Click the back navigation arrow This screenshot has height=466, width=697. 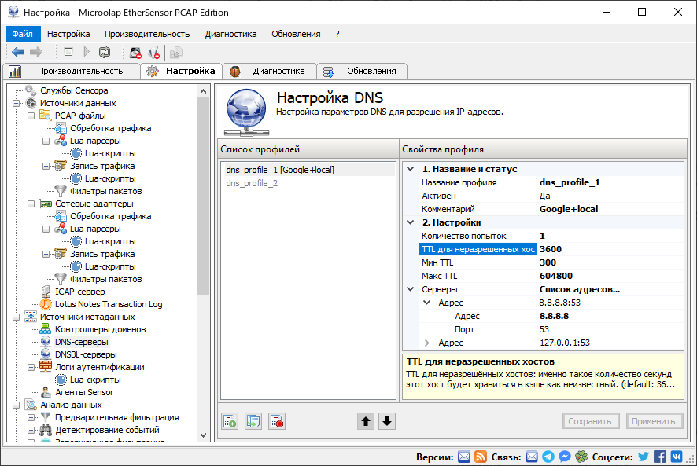17,52
